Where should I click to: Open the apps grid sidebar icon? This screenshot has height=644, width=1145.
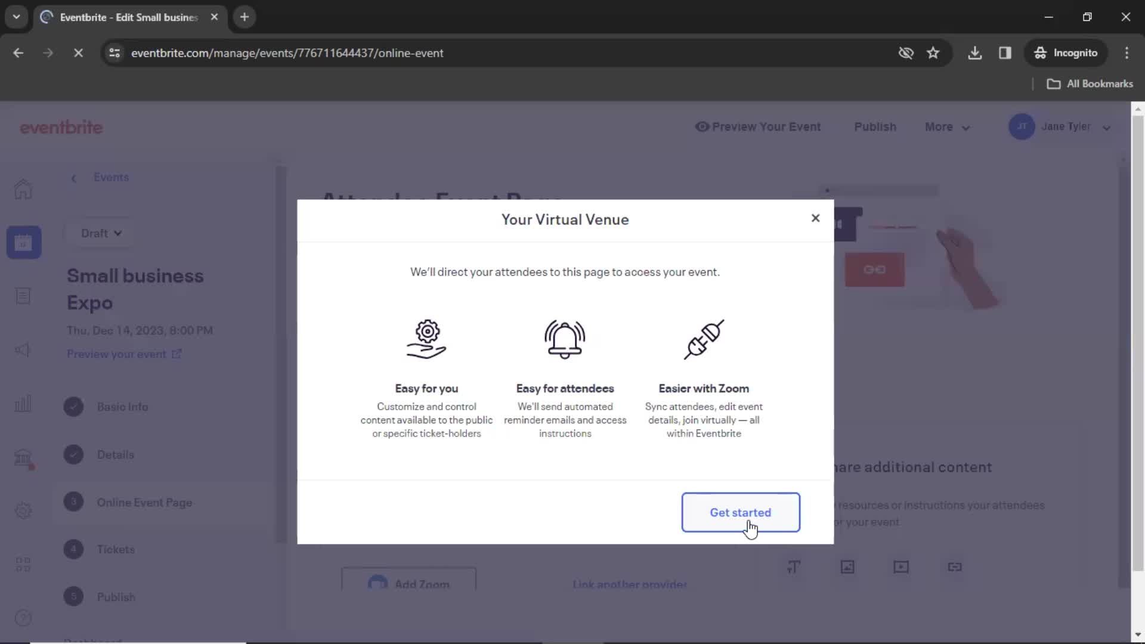(23, 564)
